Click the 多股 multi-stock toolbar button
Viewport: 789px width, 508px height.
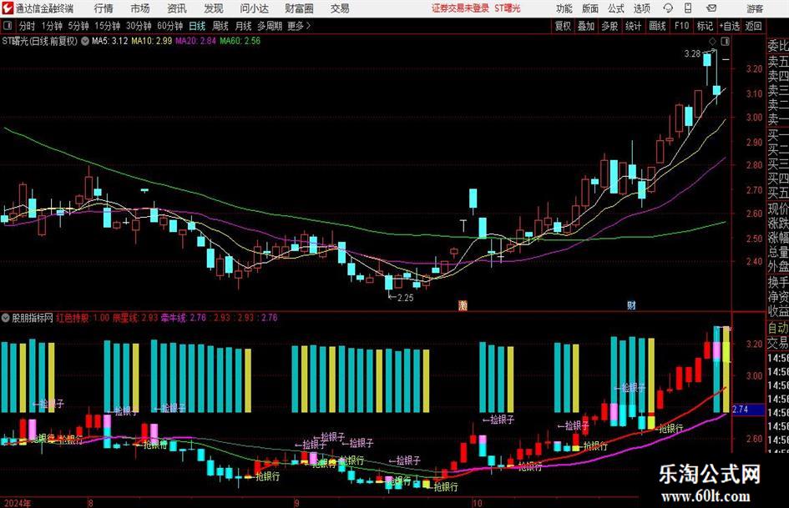[609, 26]
